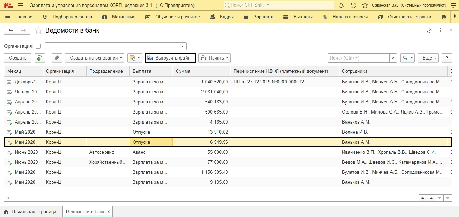This screenshot has width=459, height=217.
Task: Open the Зарплата section
Action: click(x=259, y=17)
